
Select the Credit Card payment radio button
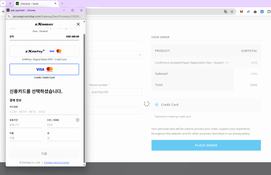click(x=157, y=105)
